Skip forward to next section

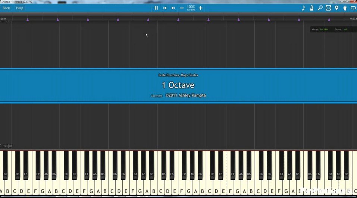[x=173, y=8]
